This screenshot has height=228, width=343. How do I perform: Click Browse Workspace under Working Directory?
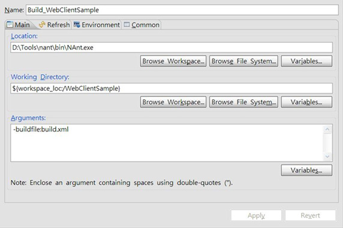[173, 102]
